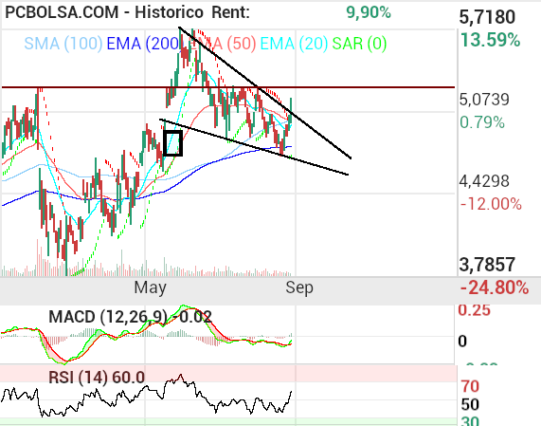Click the RSI 70 overbought level label

click(x=470, y=386)
